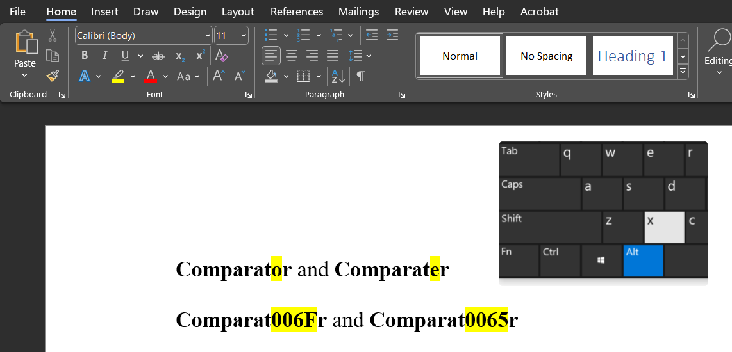Toggle Show/Hide paragraph marks
The width and height of the screenshot is (732, 352).
(x=361, y=76)
